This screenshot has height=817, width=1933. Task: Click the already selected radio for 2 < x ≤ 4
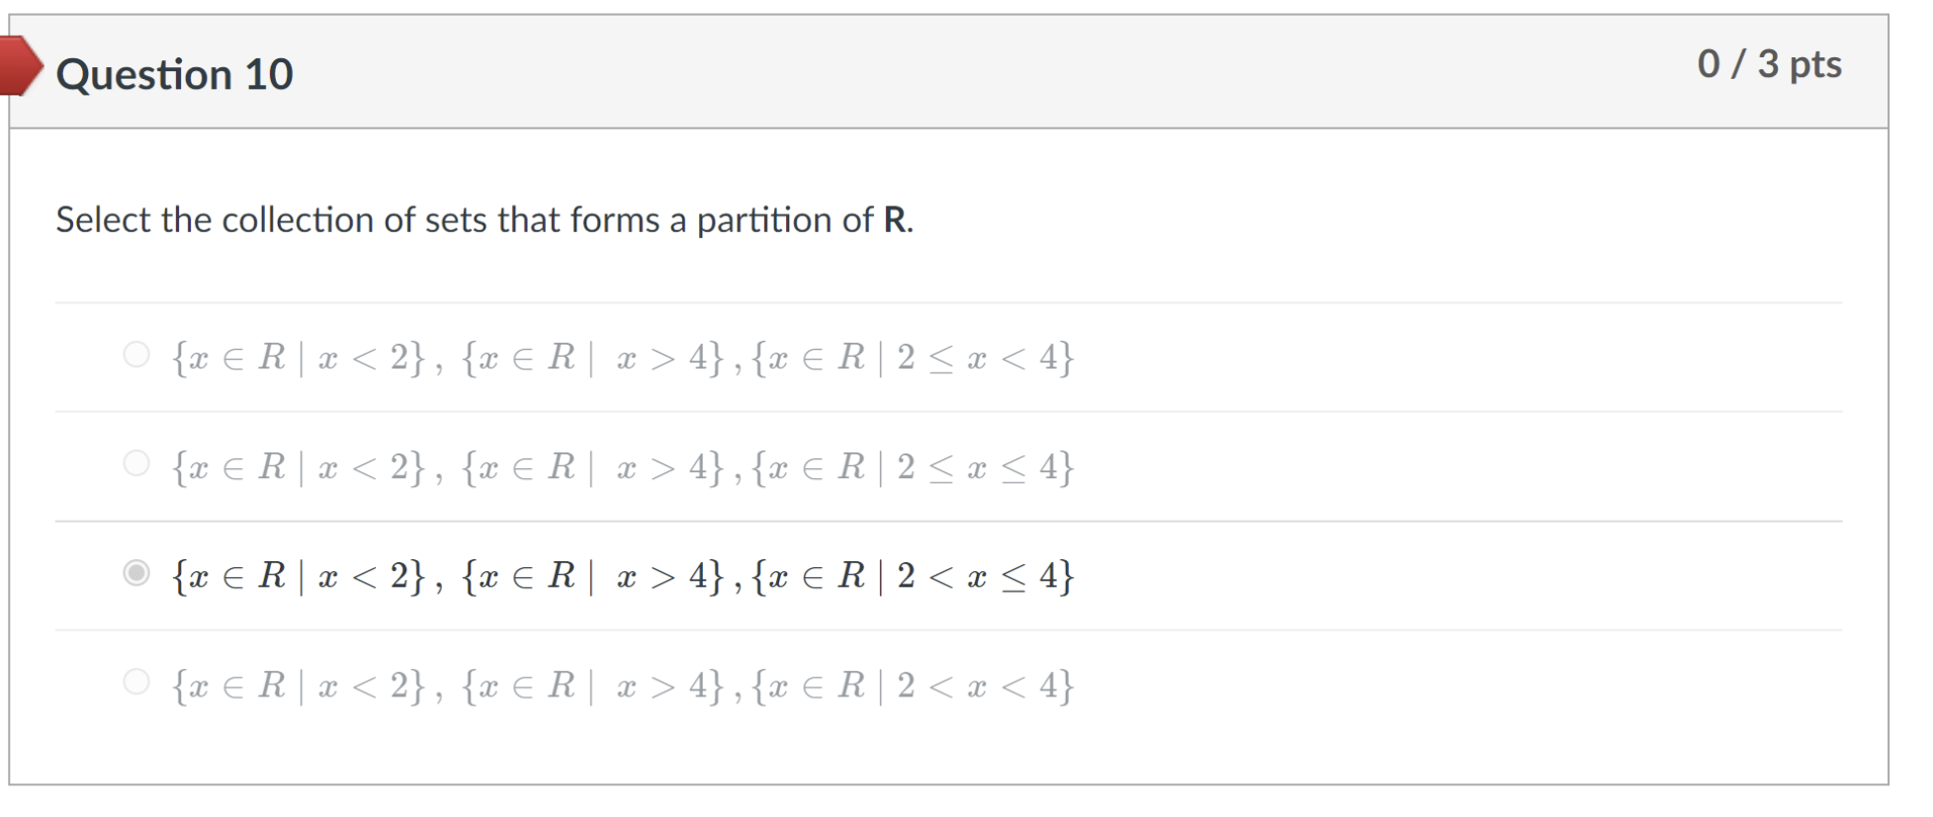pyautogui.click(x=137, y=571)
